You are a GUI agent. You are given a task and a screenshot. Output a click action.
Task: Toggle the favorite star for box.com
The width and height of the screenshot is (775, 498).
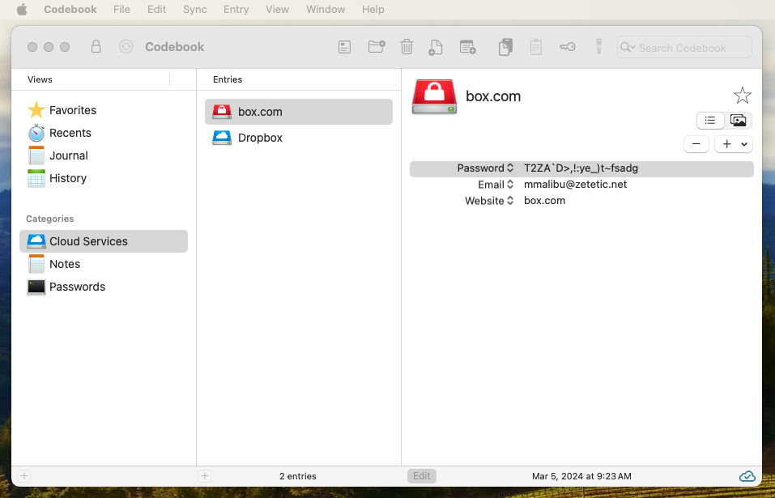click(x=742, y=96)
